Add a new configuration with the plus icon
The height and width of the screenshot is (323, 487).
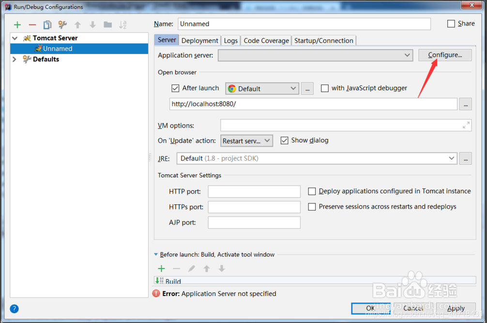click(17, 25)
